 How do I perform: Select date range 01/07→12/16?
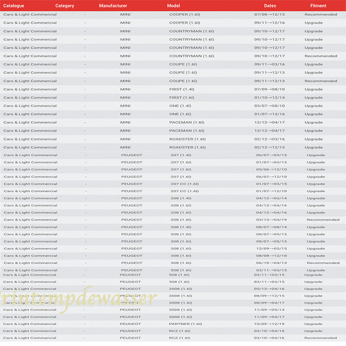269,114
